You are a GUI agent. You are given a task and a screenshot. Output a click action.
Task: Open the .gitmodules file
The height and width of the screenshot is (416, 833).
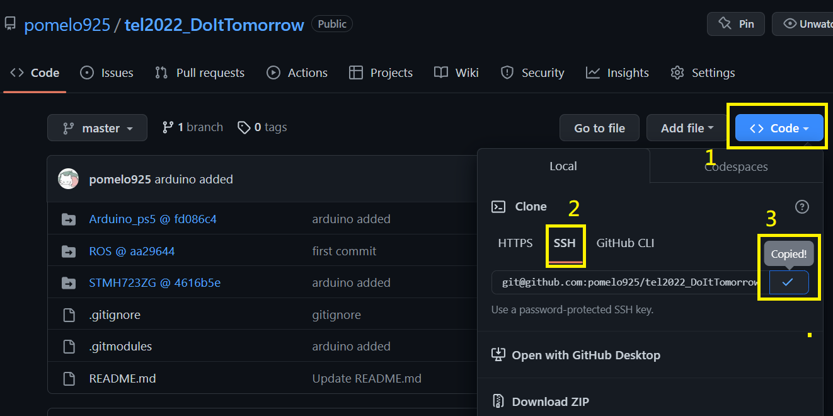pos(120,347)
